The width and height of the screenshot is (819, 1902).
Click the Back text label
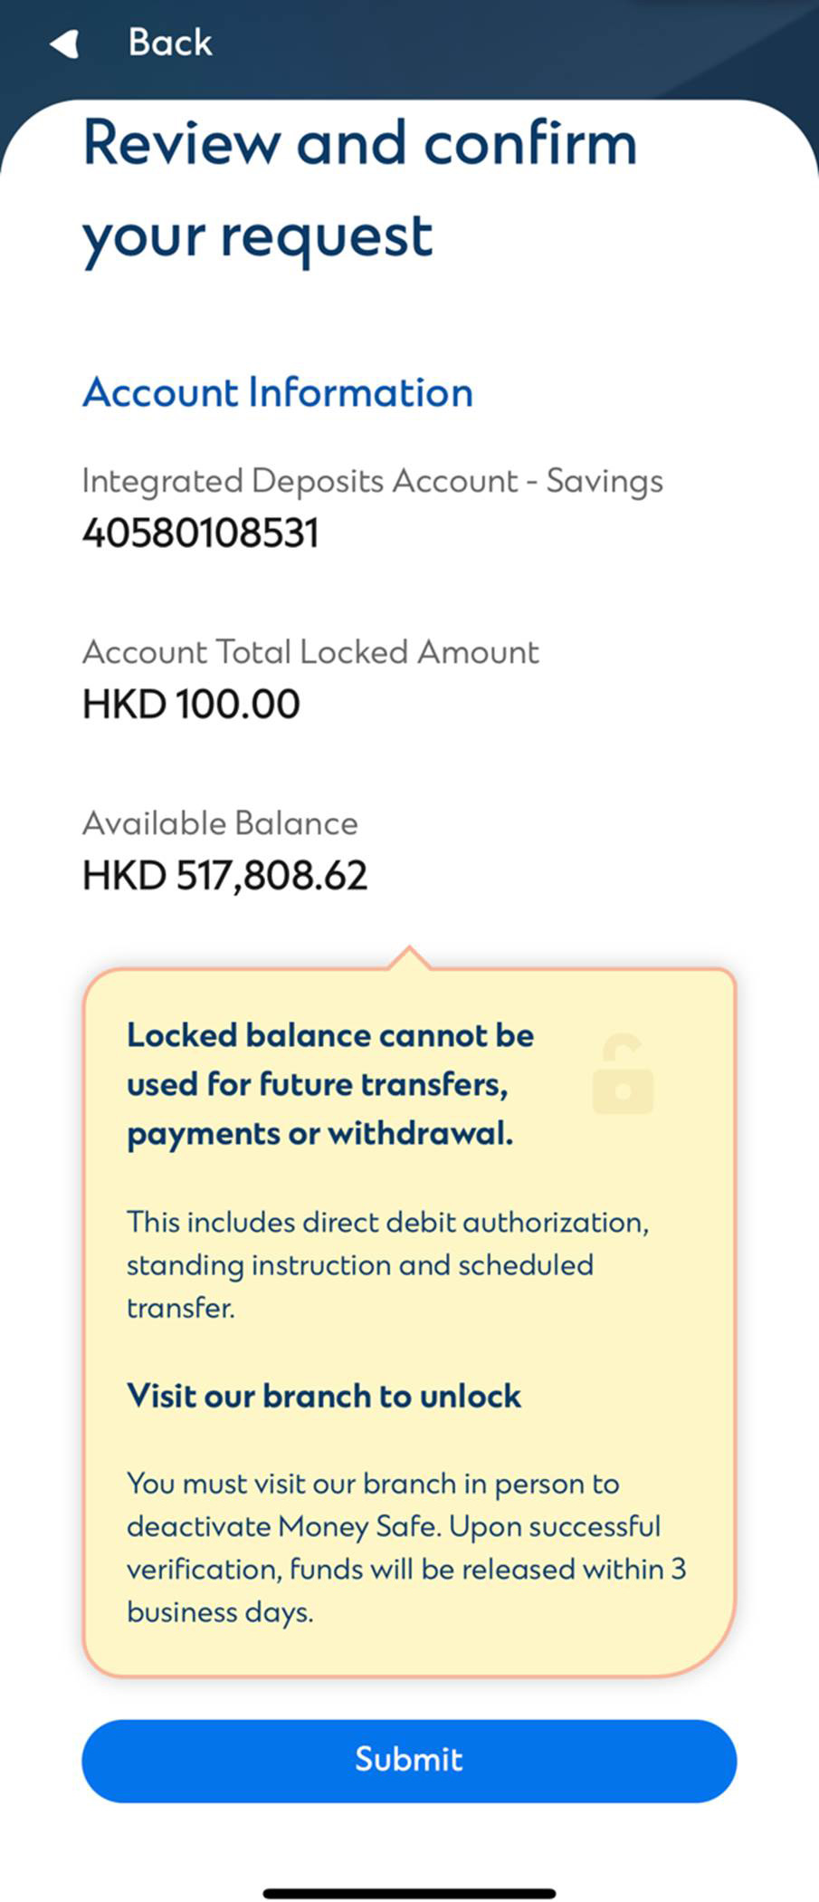click(x=170, y=43)
